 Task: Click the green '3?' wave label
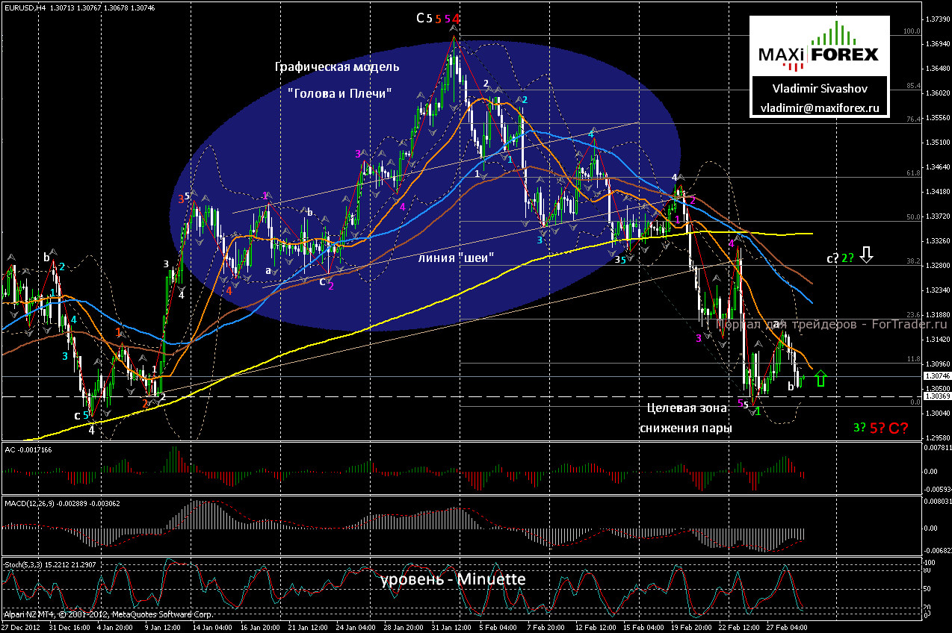[860, 428]
